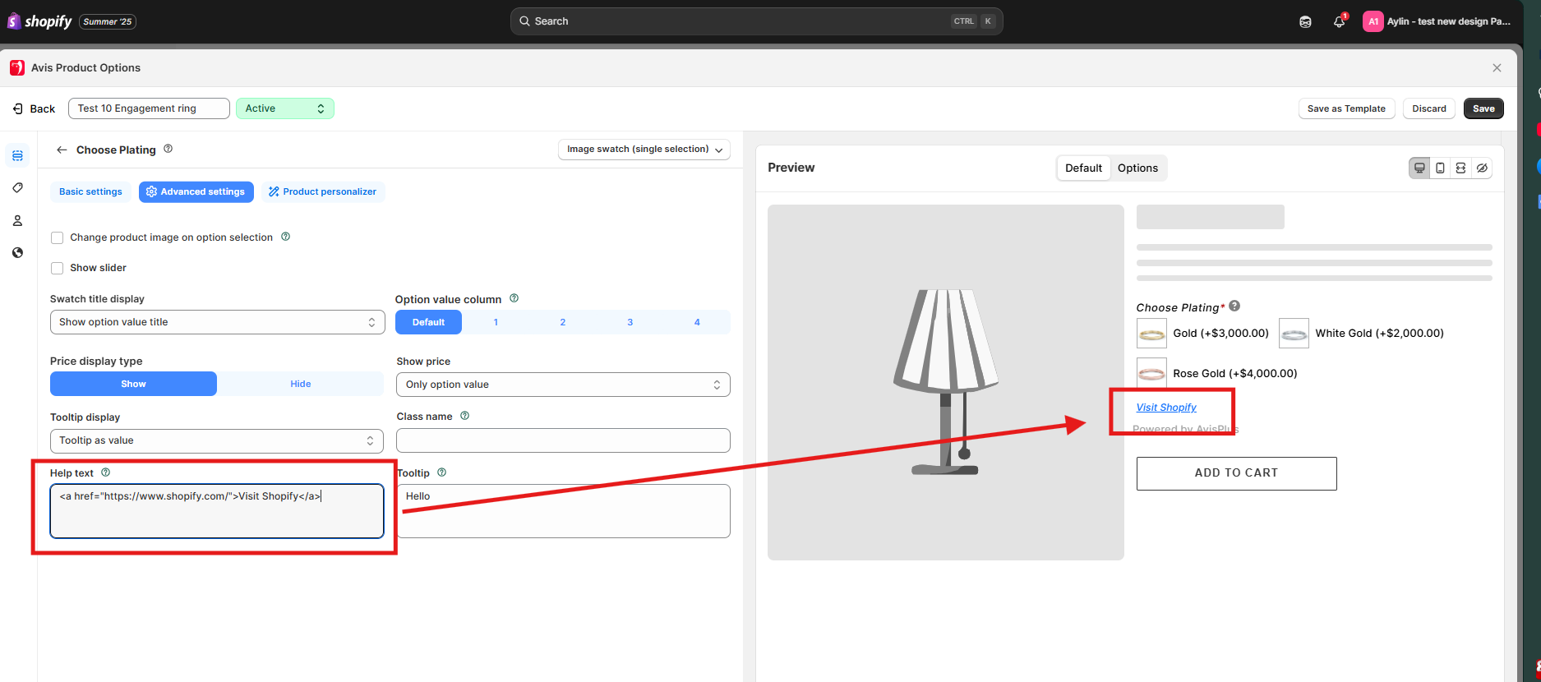Screen dimensions: 1541x682
Task: Select the desktop preview icon
Action: click(x=1419, y=168)
